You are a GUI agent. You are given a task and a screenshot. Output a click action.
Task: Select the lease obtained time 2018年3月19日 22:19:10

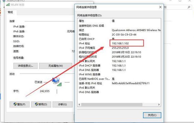point(127,52)
